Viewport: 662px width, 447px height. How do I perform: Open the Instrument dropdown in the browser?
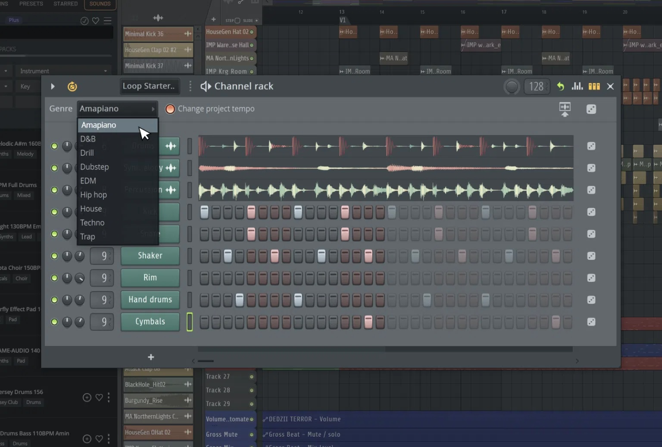pos(62,70)
